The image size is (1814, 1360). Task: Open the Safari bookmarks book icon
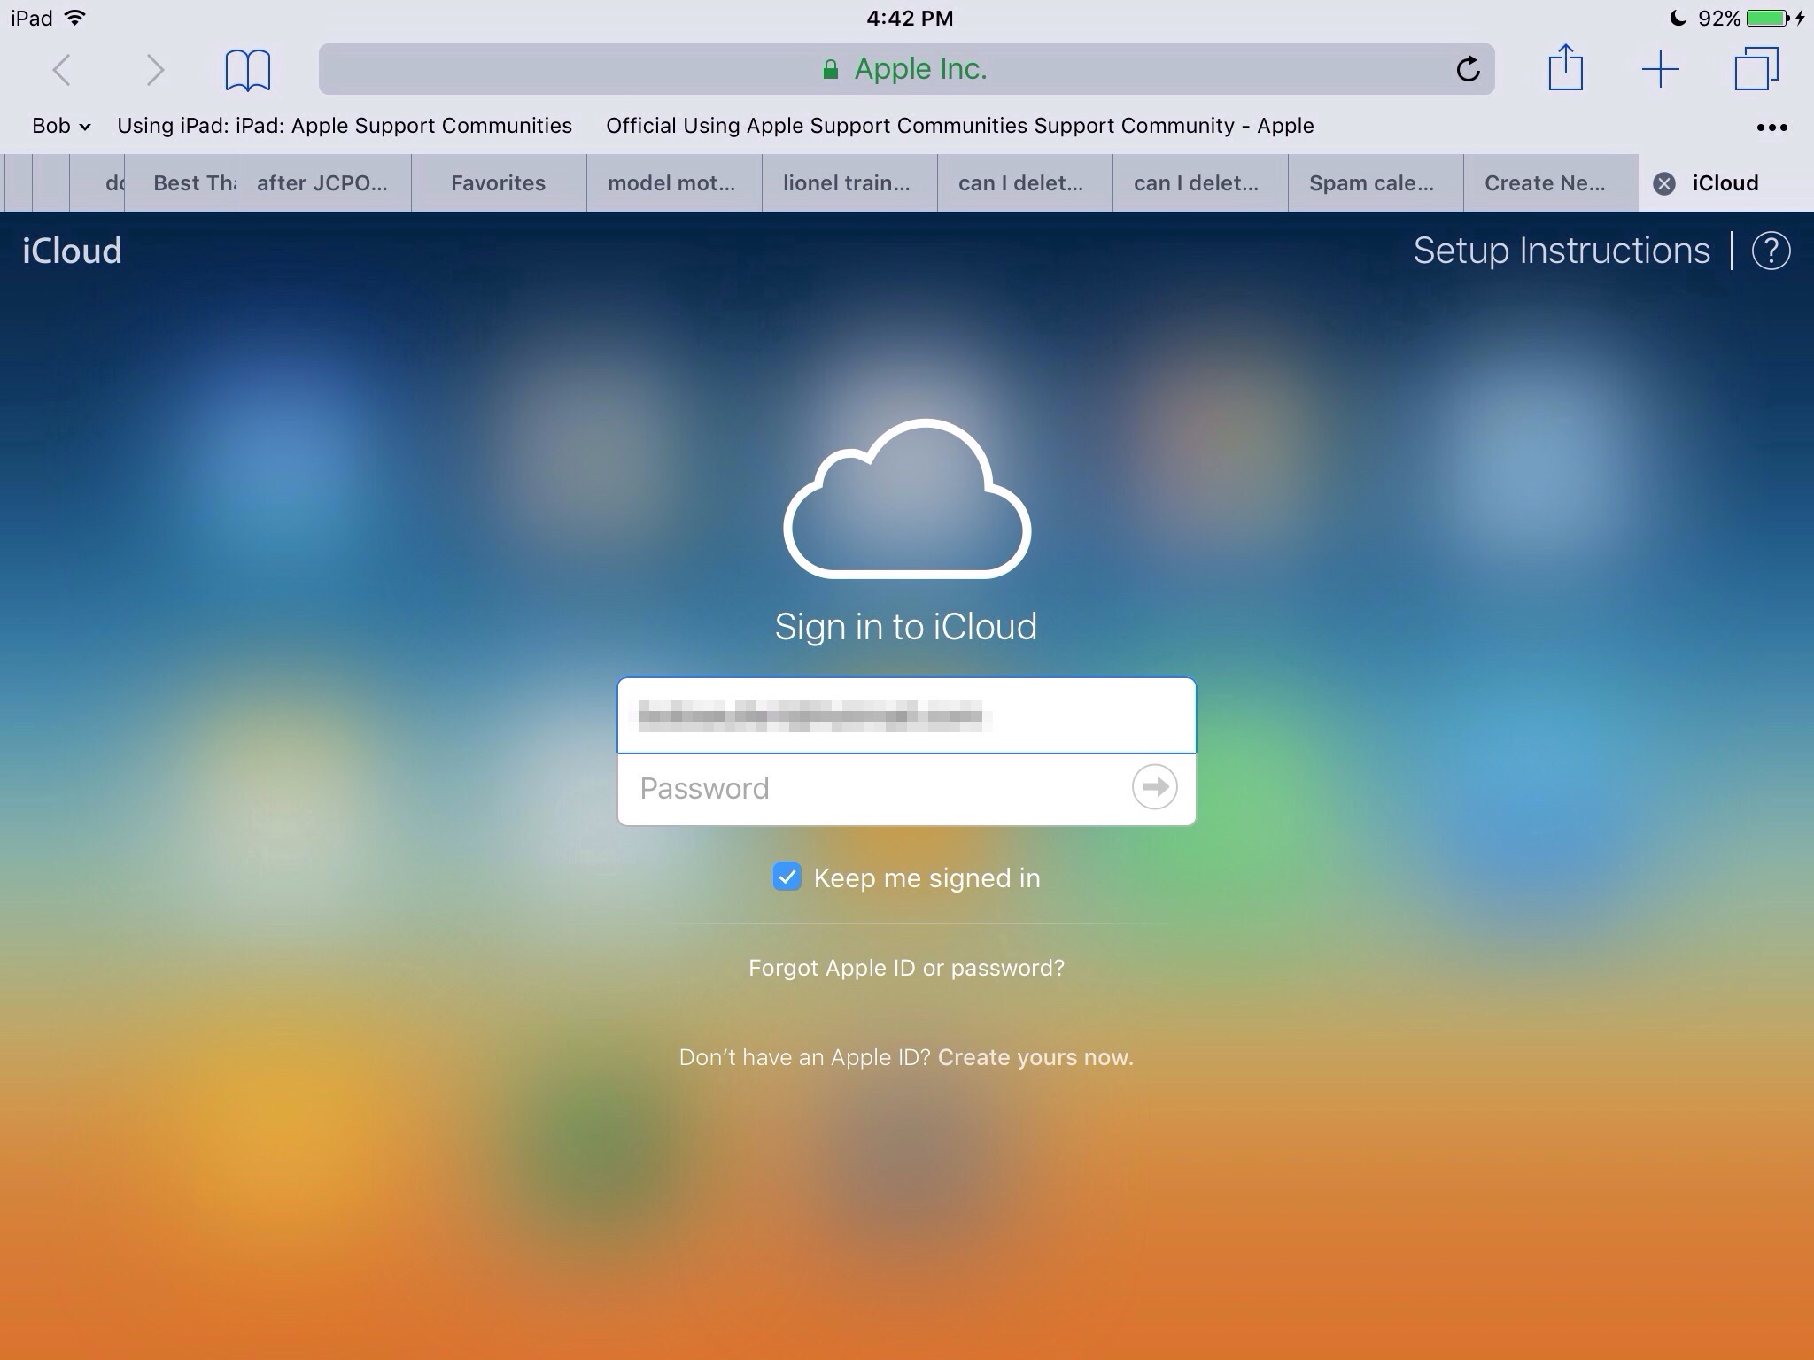coord(247,70)
